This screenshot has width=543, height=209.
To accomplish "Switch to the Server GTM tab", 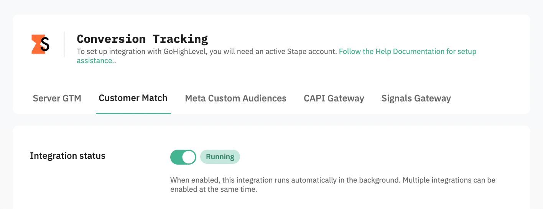I will (x=57, y=98).
